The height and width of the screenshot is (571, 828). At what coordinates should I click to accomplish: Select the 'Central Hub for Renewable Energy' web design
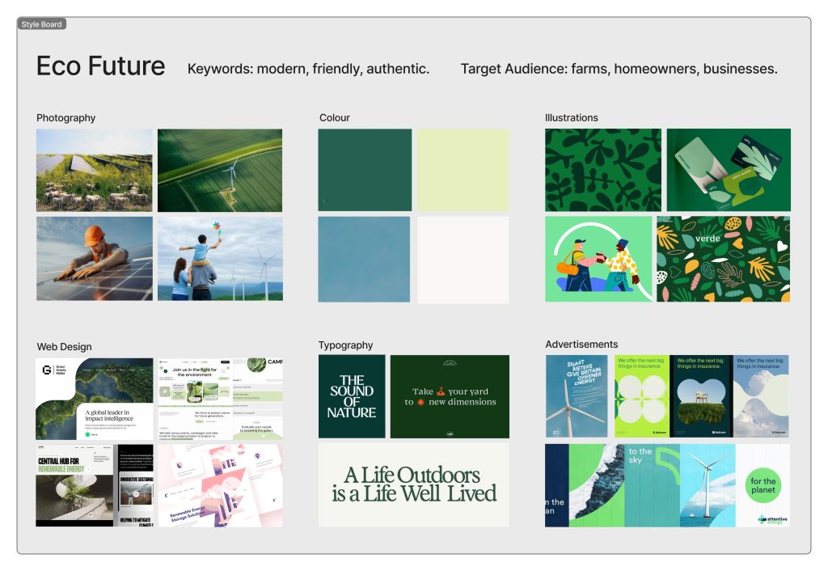(x=75, y=485)
